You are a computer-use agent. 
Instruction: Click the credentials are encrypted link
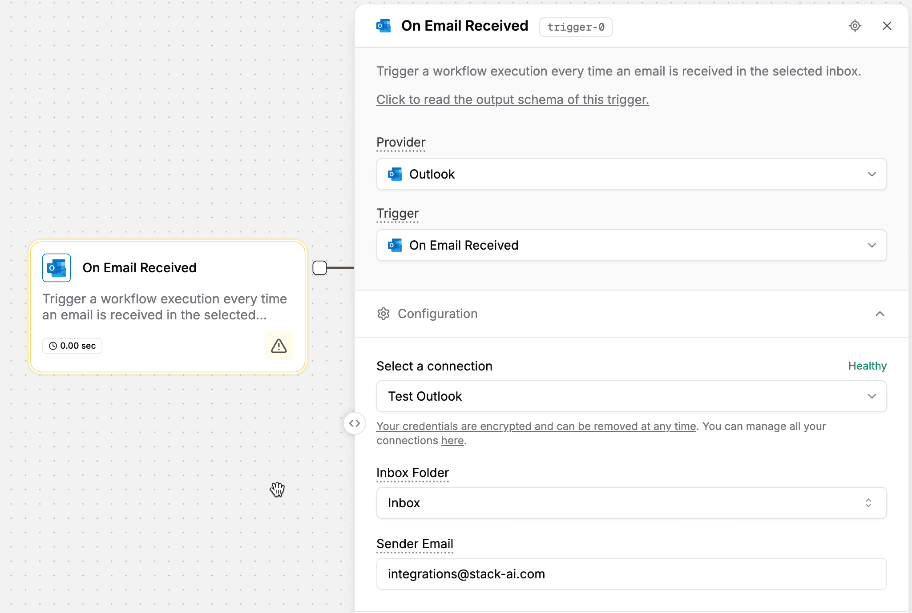tap(536, 426)
